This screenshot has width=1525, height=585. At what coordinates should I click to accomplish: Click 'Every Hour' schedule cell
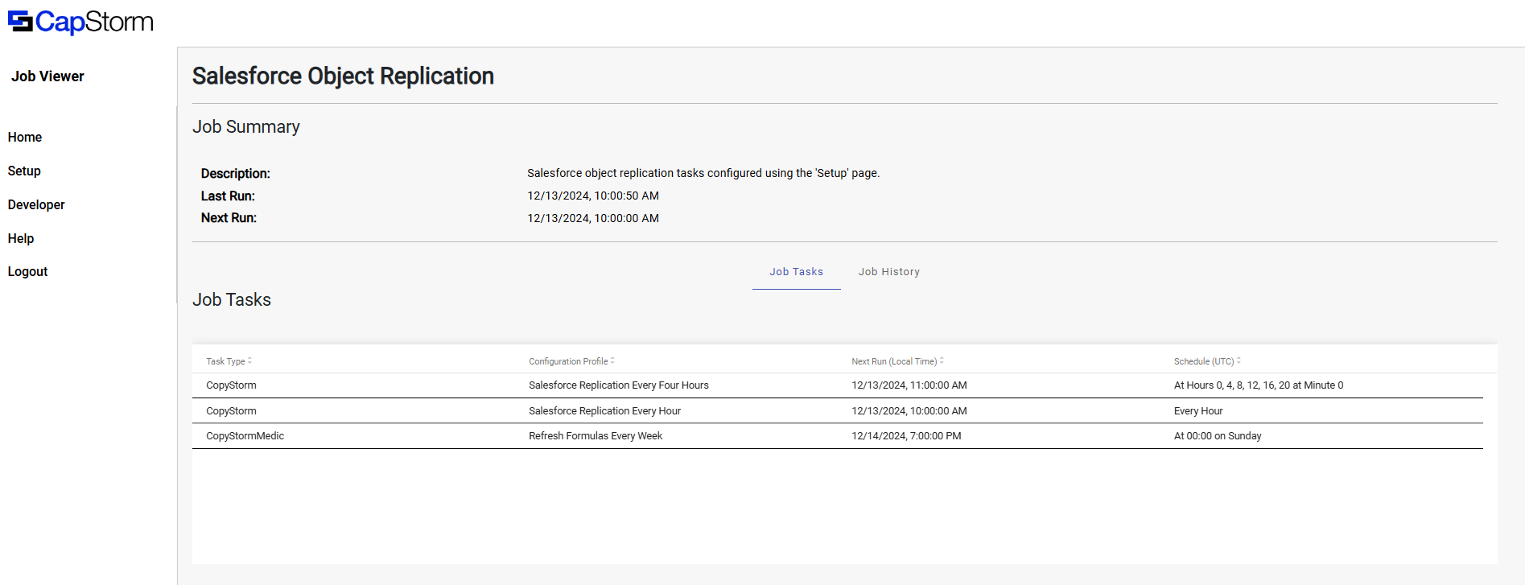click(x=1197, y=411)
